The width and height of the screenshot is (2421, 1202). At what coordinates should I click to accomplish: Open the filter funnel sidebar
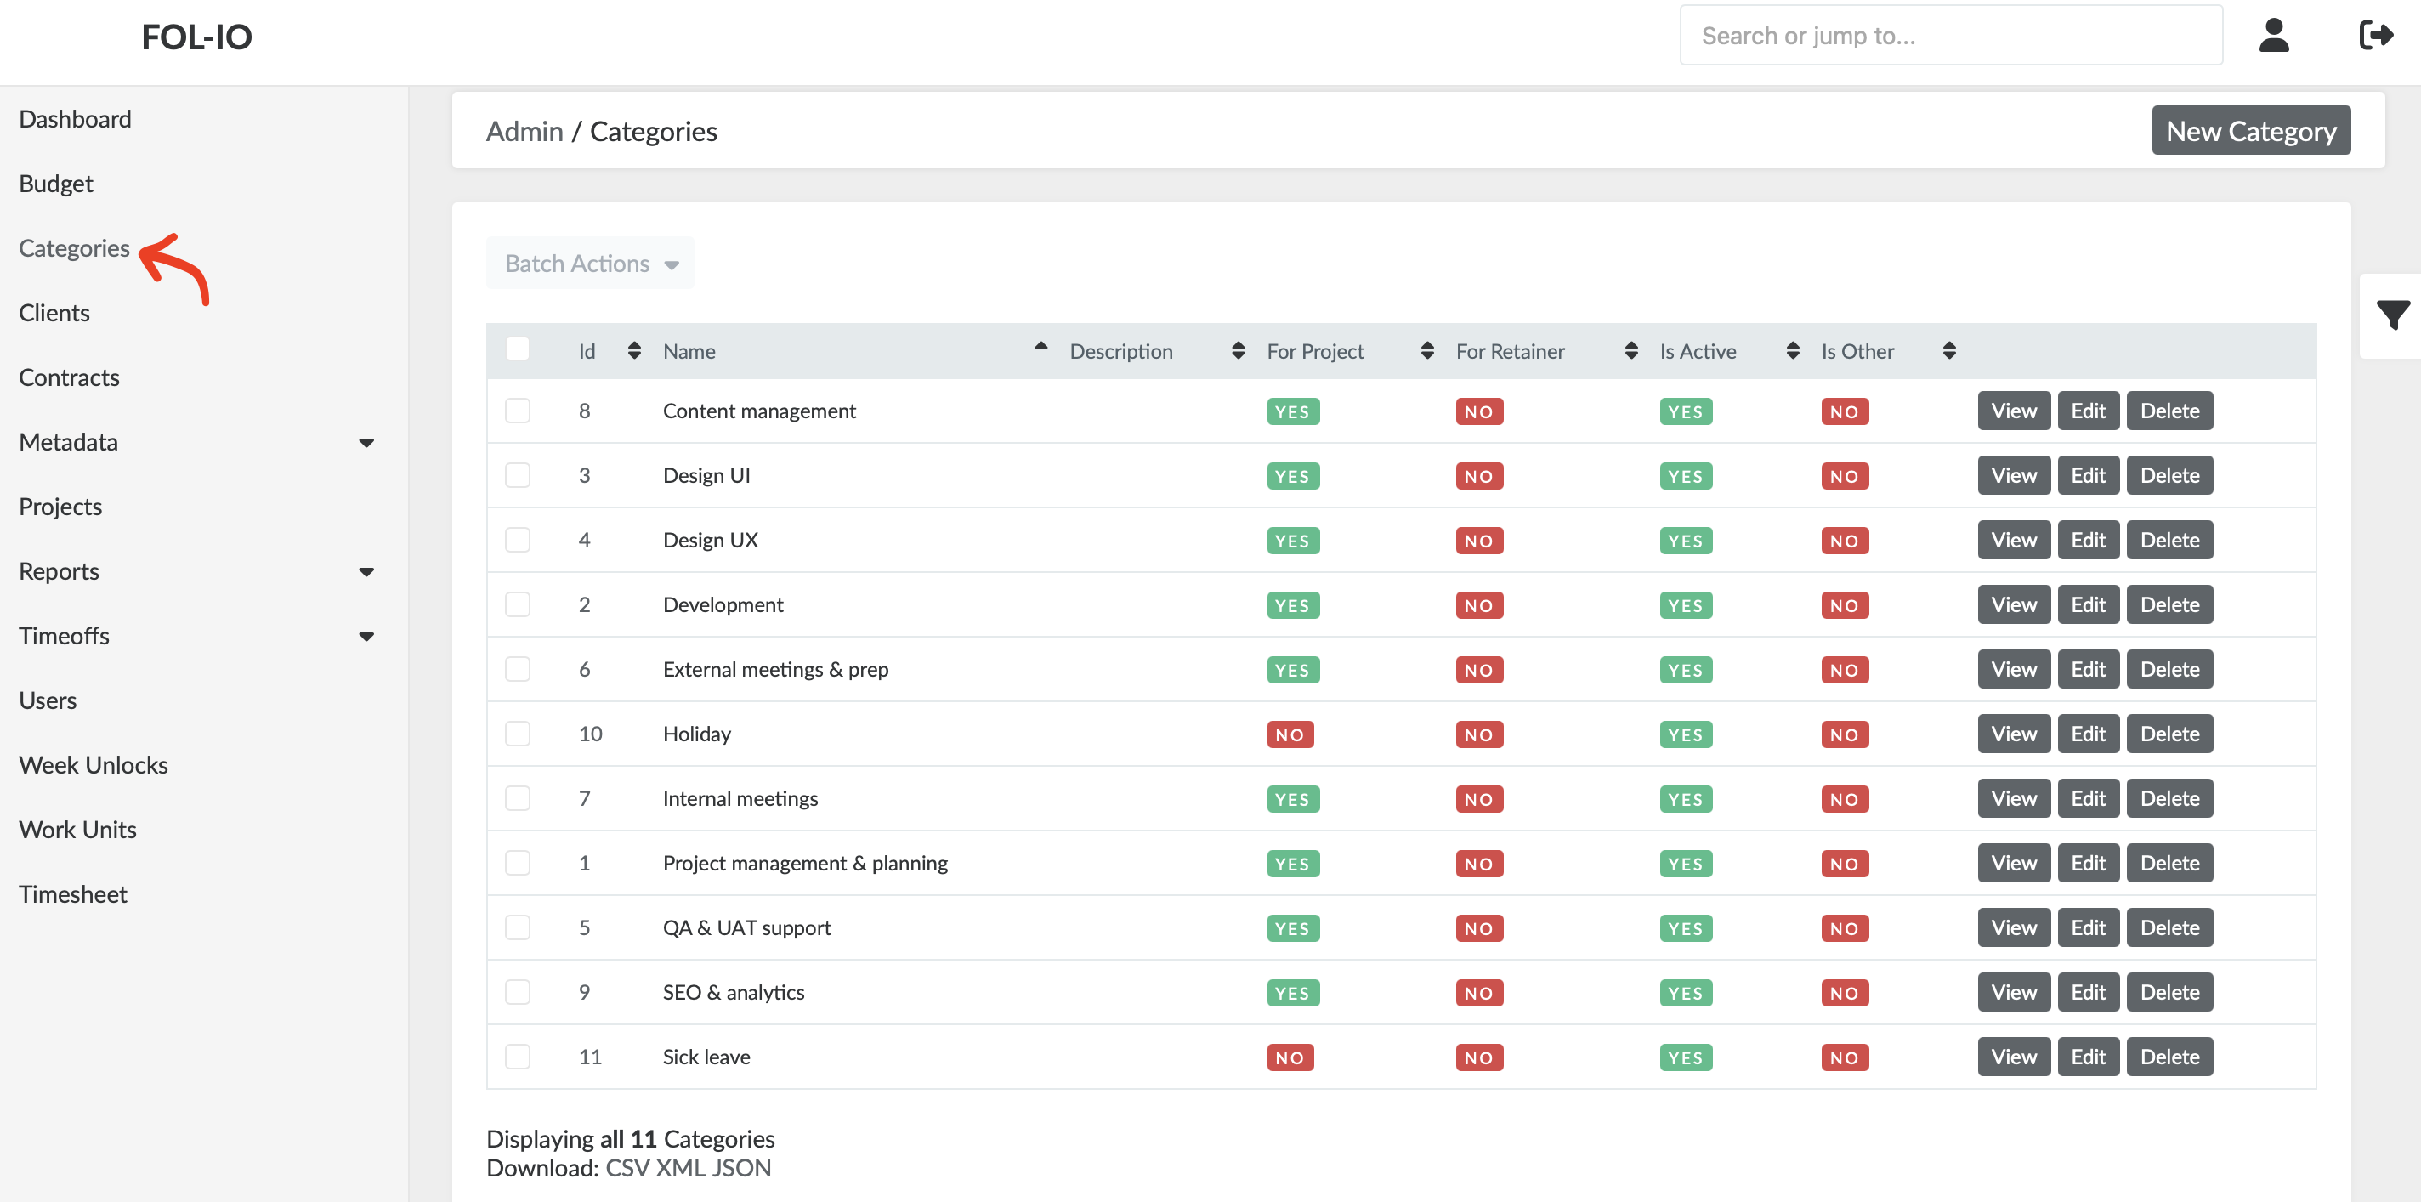coord(2392,315)
